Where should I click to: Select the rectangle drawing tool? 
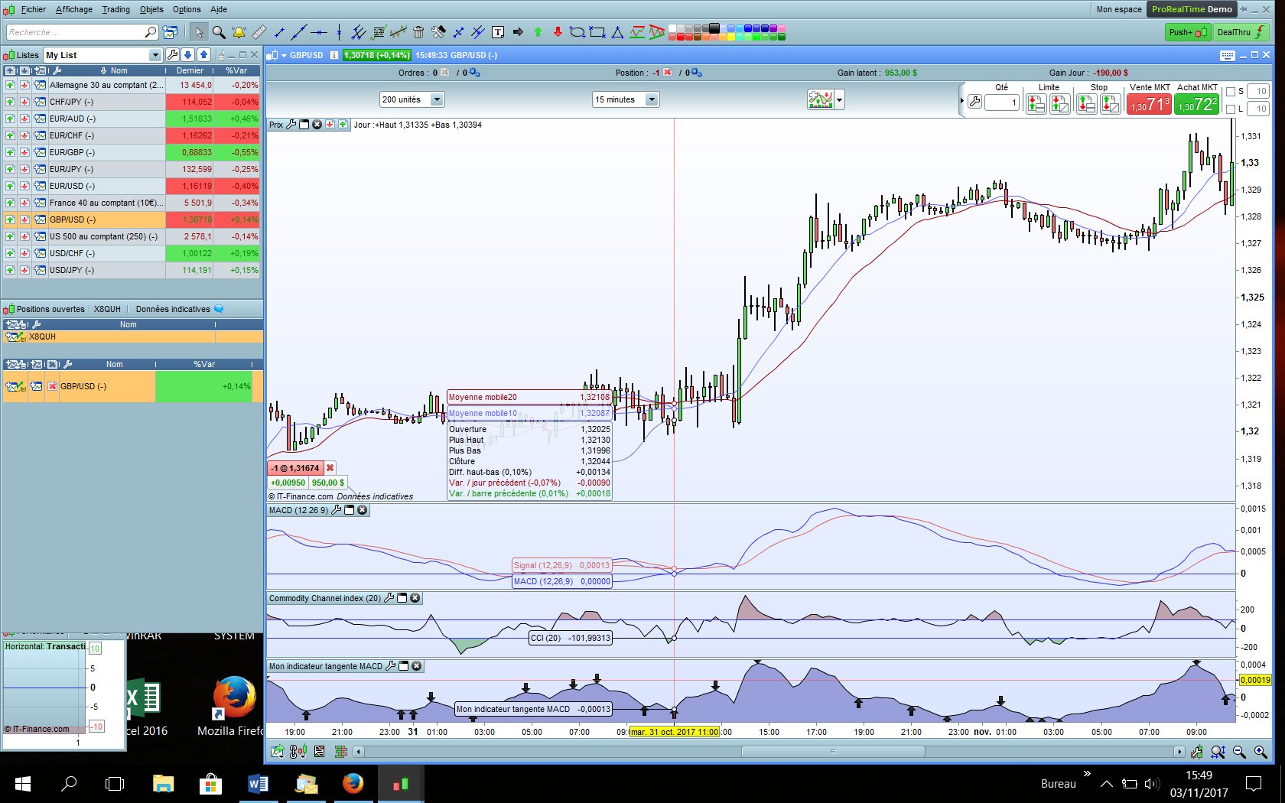point(597,32)
